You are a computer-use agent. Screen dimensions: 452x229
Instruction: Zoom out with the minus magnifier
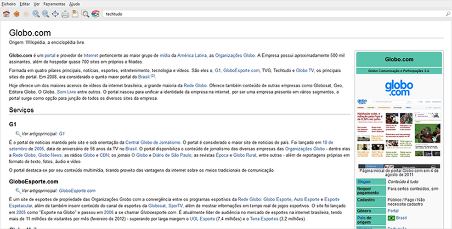pyautogui.click(x=45, y=13)
